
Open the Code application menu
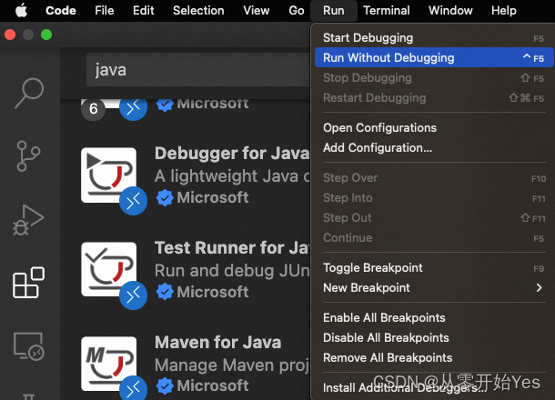61,11
